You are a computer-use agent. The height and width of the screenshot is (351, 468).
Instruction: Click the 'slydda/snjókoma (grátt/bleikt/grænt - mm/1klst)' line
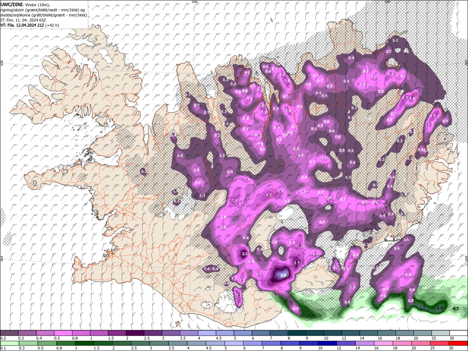pos(44,15)
